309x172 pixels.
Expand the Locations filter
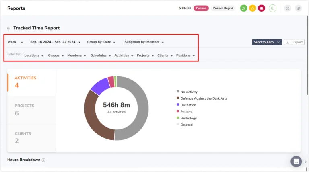tap(34, 55)
